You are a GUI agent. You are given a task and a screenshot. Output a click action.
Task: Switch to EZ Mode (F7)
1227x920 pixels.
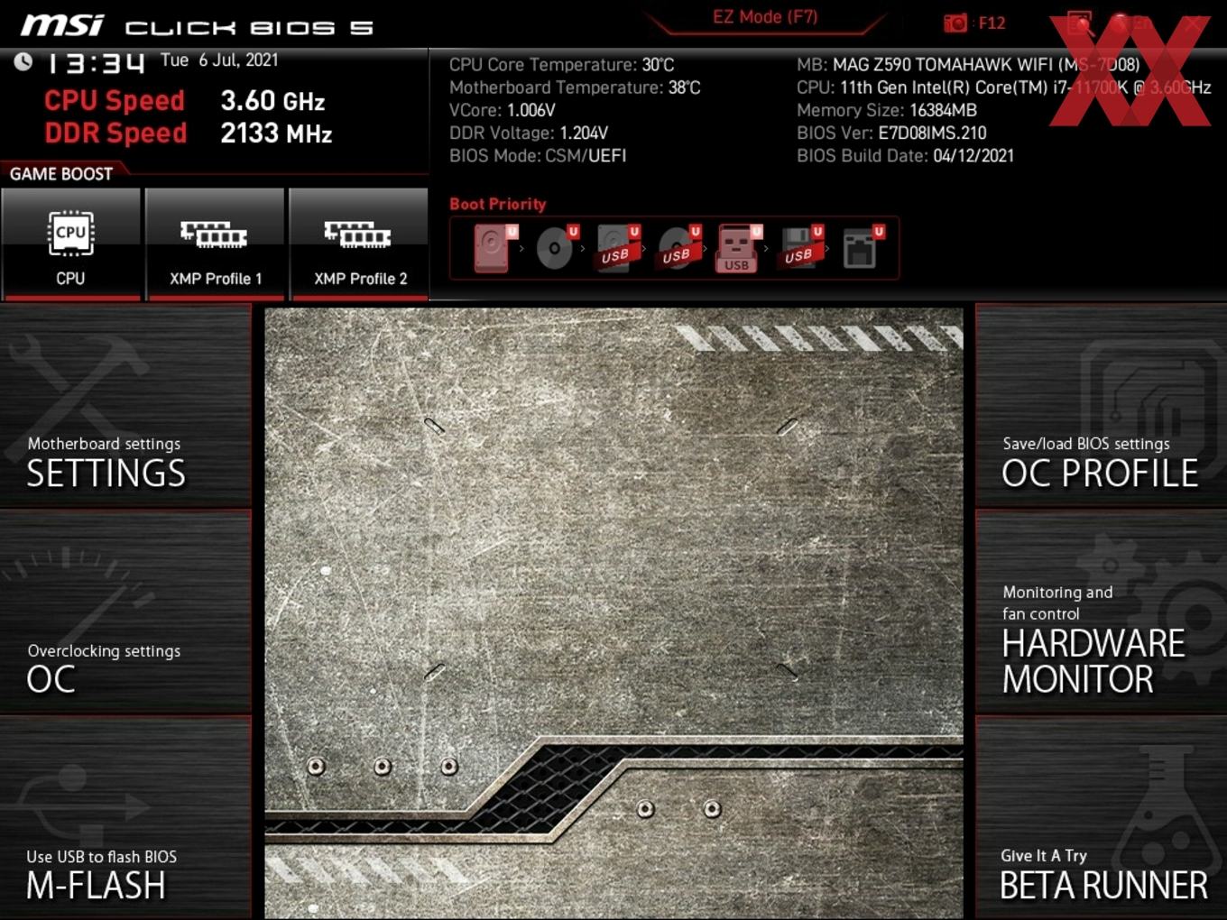(x=765, y=17)
